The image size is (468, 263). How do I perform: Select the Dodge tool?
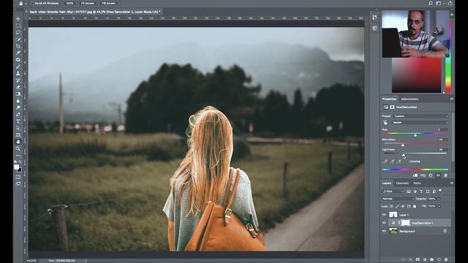(18, 108)
